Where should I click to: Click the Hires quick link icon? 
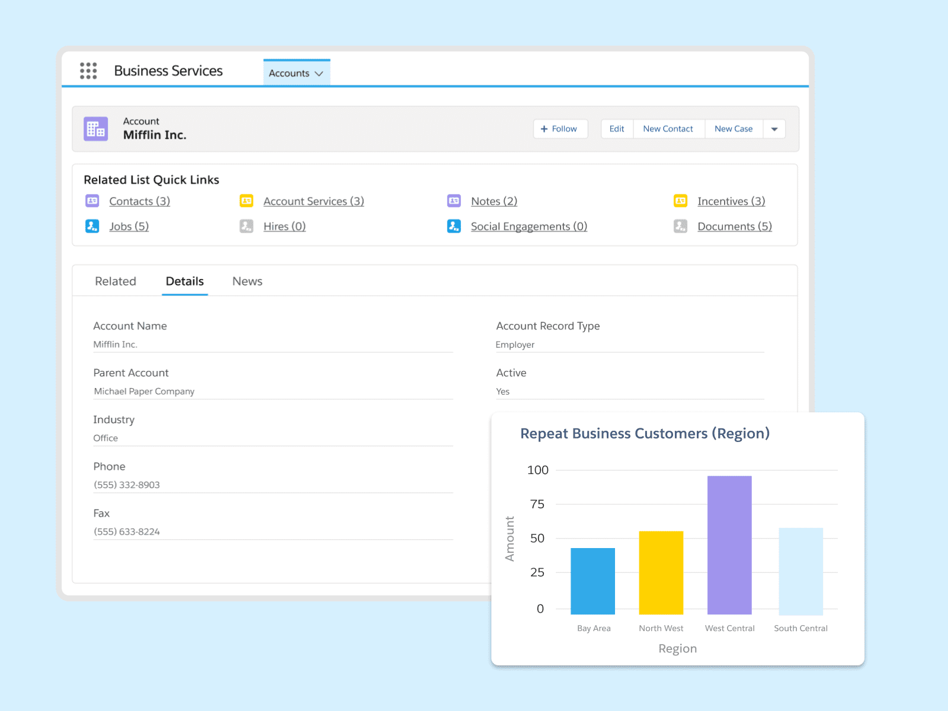pyautogui.click(x=246, y=226)
